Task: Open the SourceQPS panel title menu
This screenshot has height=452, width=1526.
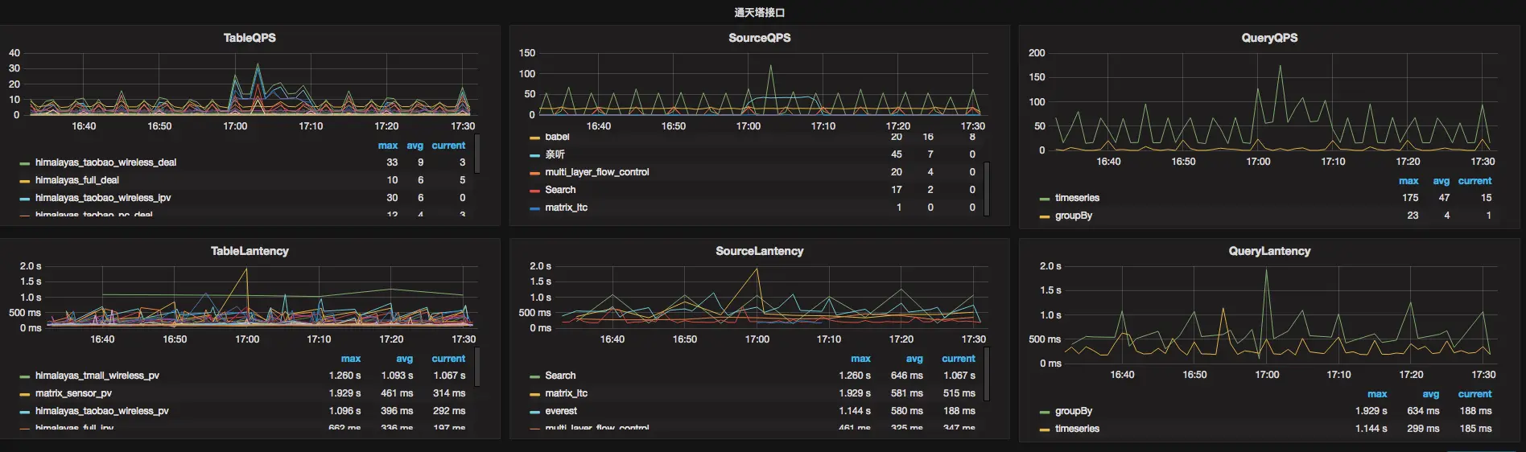Action: pyautogui.click(x=759, y=38)
